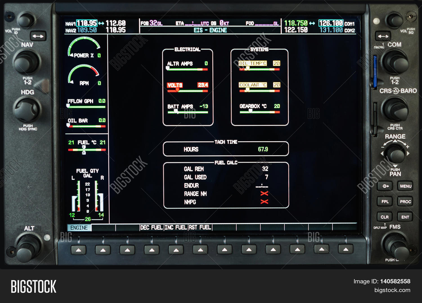Click the VOLTS indicator bar

[188, 91]
